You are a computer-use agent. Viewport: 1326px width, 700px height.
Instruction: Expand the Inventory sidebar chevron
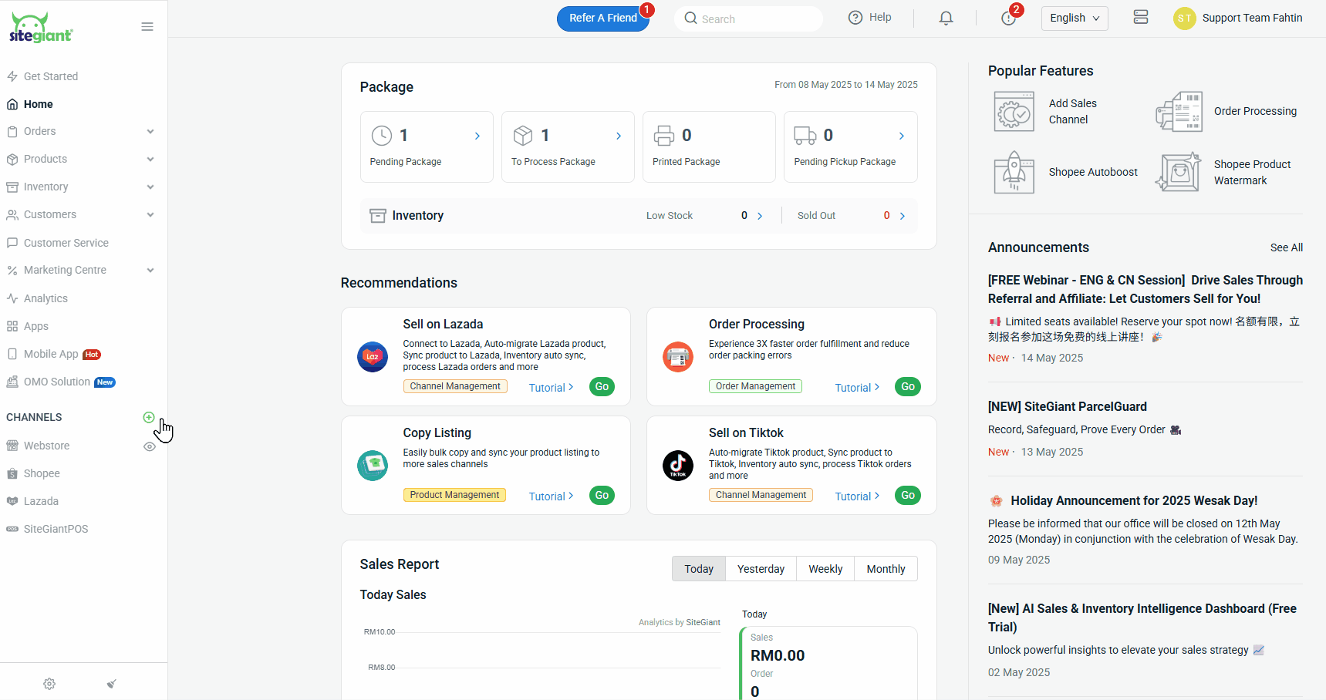pyautogui.click(x=150, y=187)
